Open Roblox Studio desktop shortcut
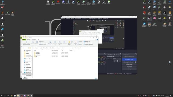173x97 pixels. tap(2, 30)
